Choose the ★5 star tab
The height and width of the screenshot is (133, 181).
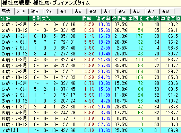tap(123, 11)
